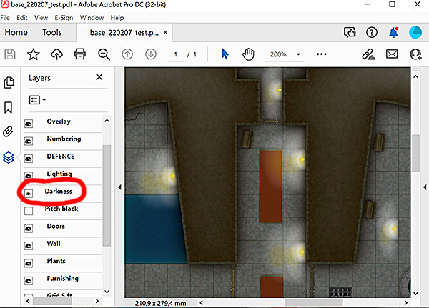
Task: Open the Attachments paperclip panel
Action: pos(9,131)
